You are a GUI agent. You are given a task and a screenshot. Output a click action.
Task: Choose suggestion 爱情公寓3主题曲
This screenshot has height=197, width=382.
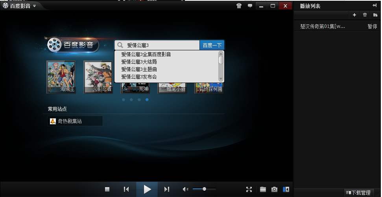(x=139, y=69)
